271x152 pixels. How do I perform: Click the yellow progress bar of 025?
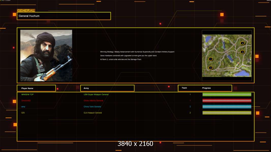click(227, 113)
